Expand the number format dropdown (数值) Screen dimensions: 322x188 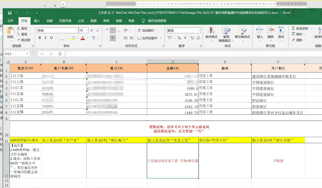coord(199,30)
